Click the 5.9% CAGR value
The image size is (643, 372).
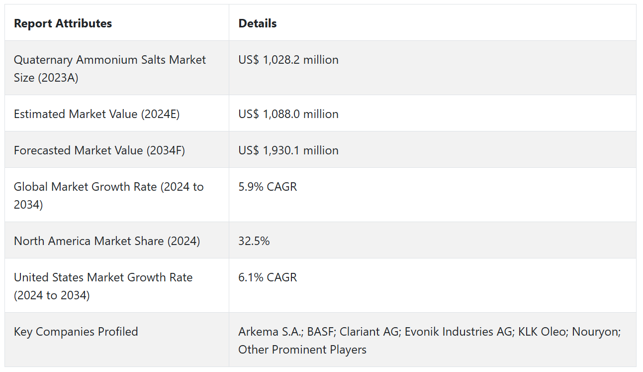pyautogui.click(x=268, y=187)
